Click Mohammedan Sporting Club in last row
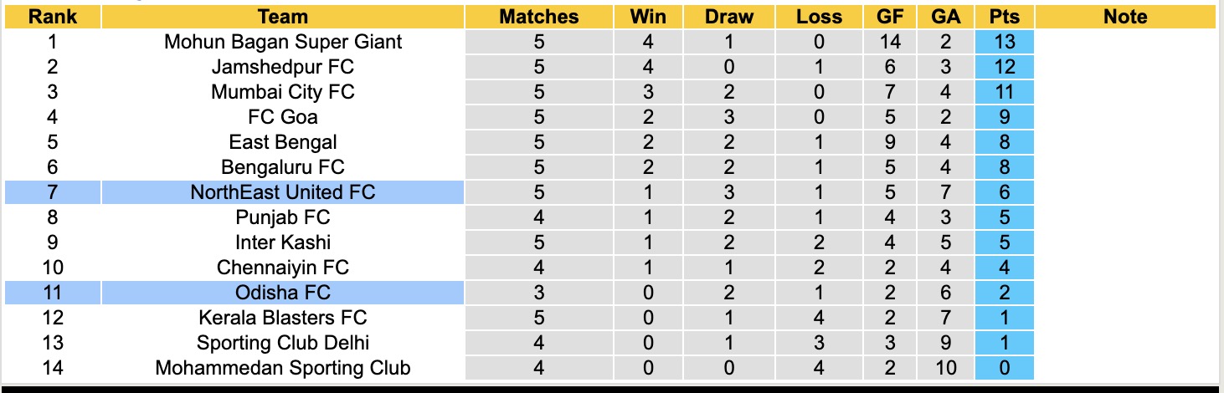This screenshot has width=1224, height=393. [x=283, y=368]
